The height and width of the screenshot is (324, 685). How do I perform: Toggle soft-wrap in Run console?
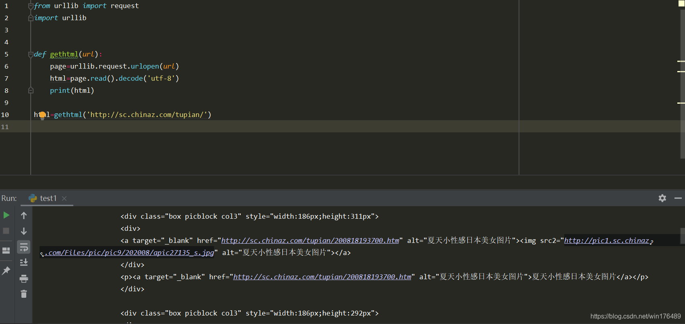pyautogui.click(x=24, y=247)
